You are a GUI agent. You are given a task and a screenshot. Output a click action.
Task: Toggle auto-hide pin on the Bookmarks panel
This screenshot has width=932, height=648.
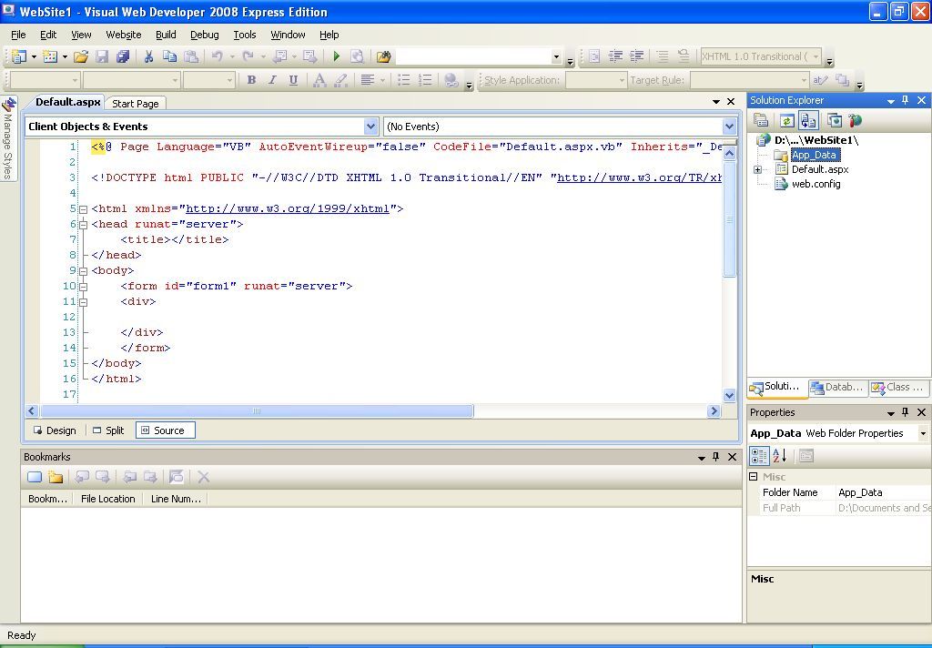tap(715, 457)
